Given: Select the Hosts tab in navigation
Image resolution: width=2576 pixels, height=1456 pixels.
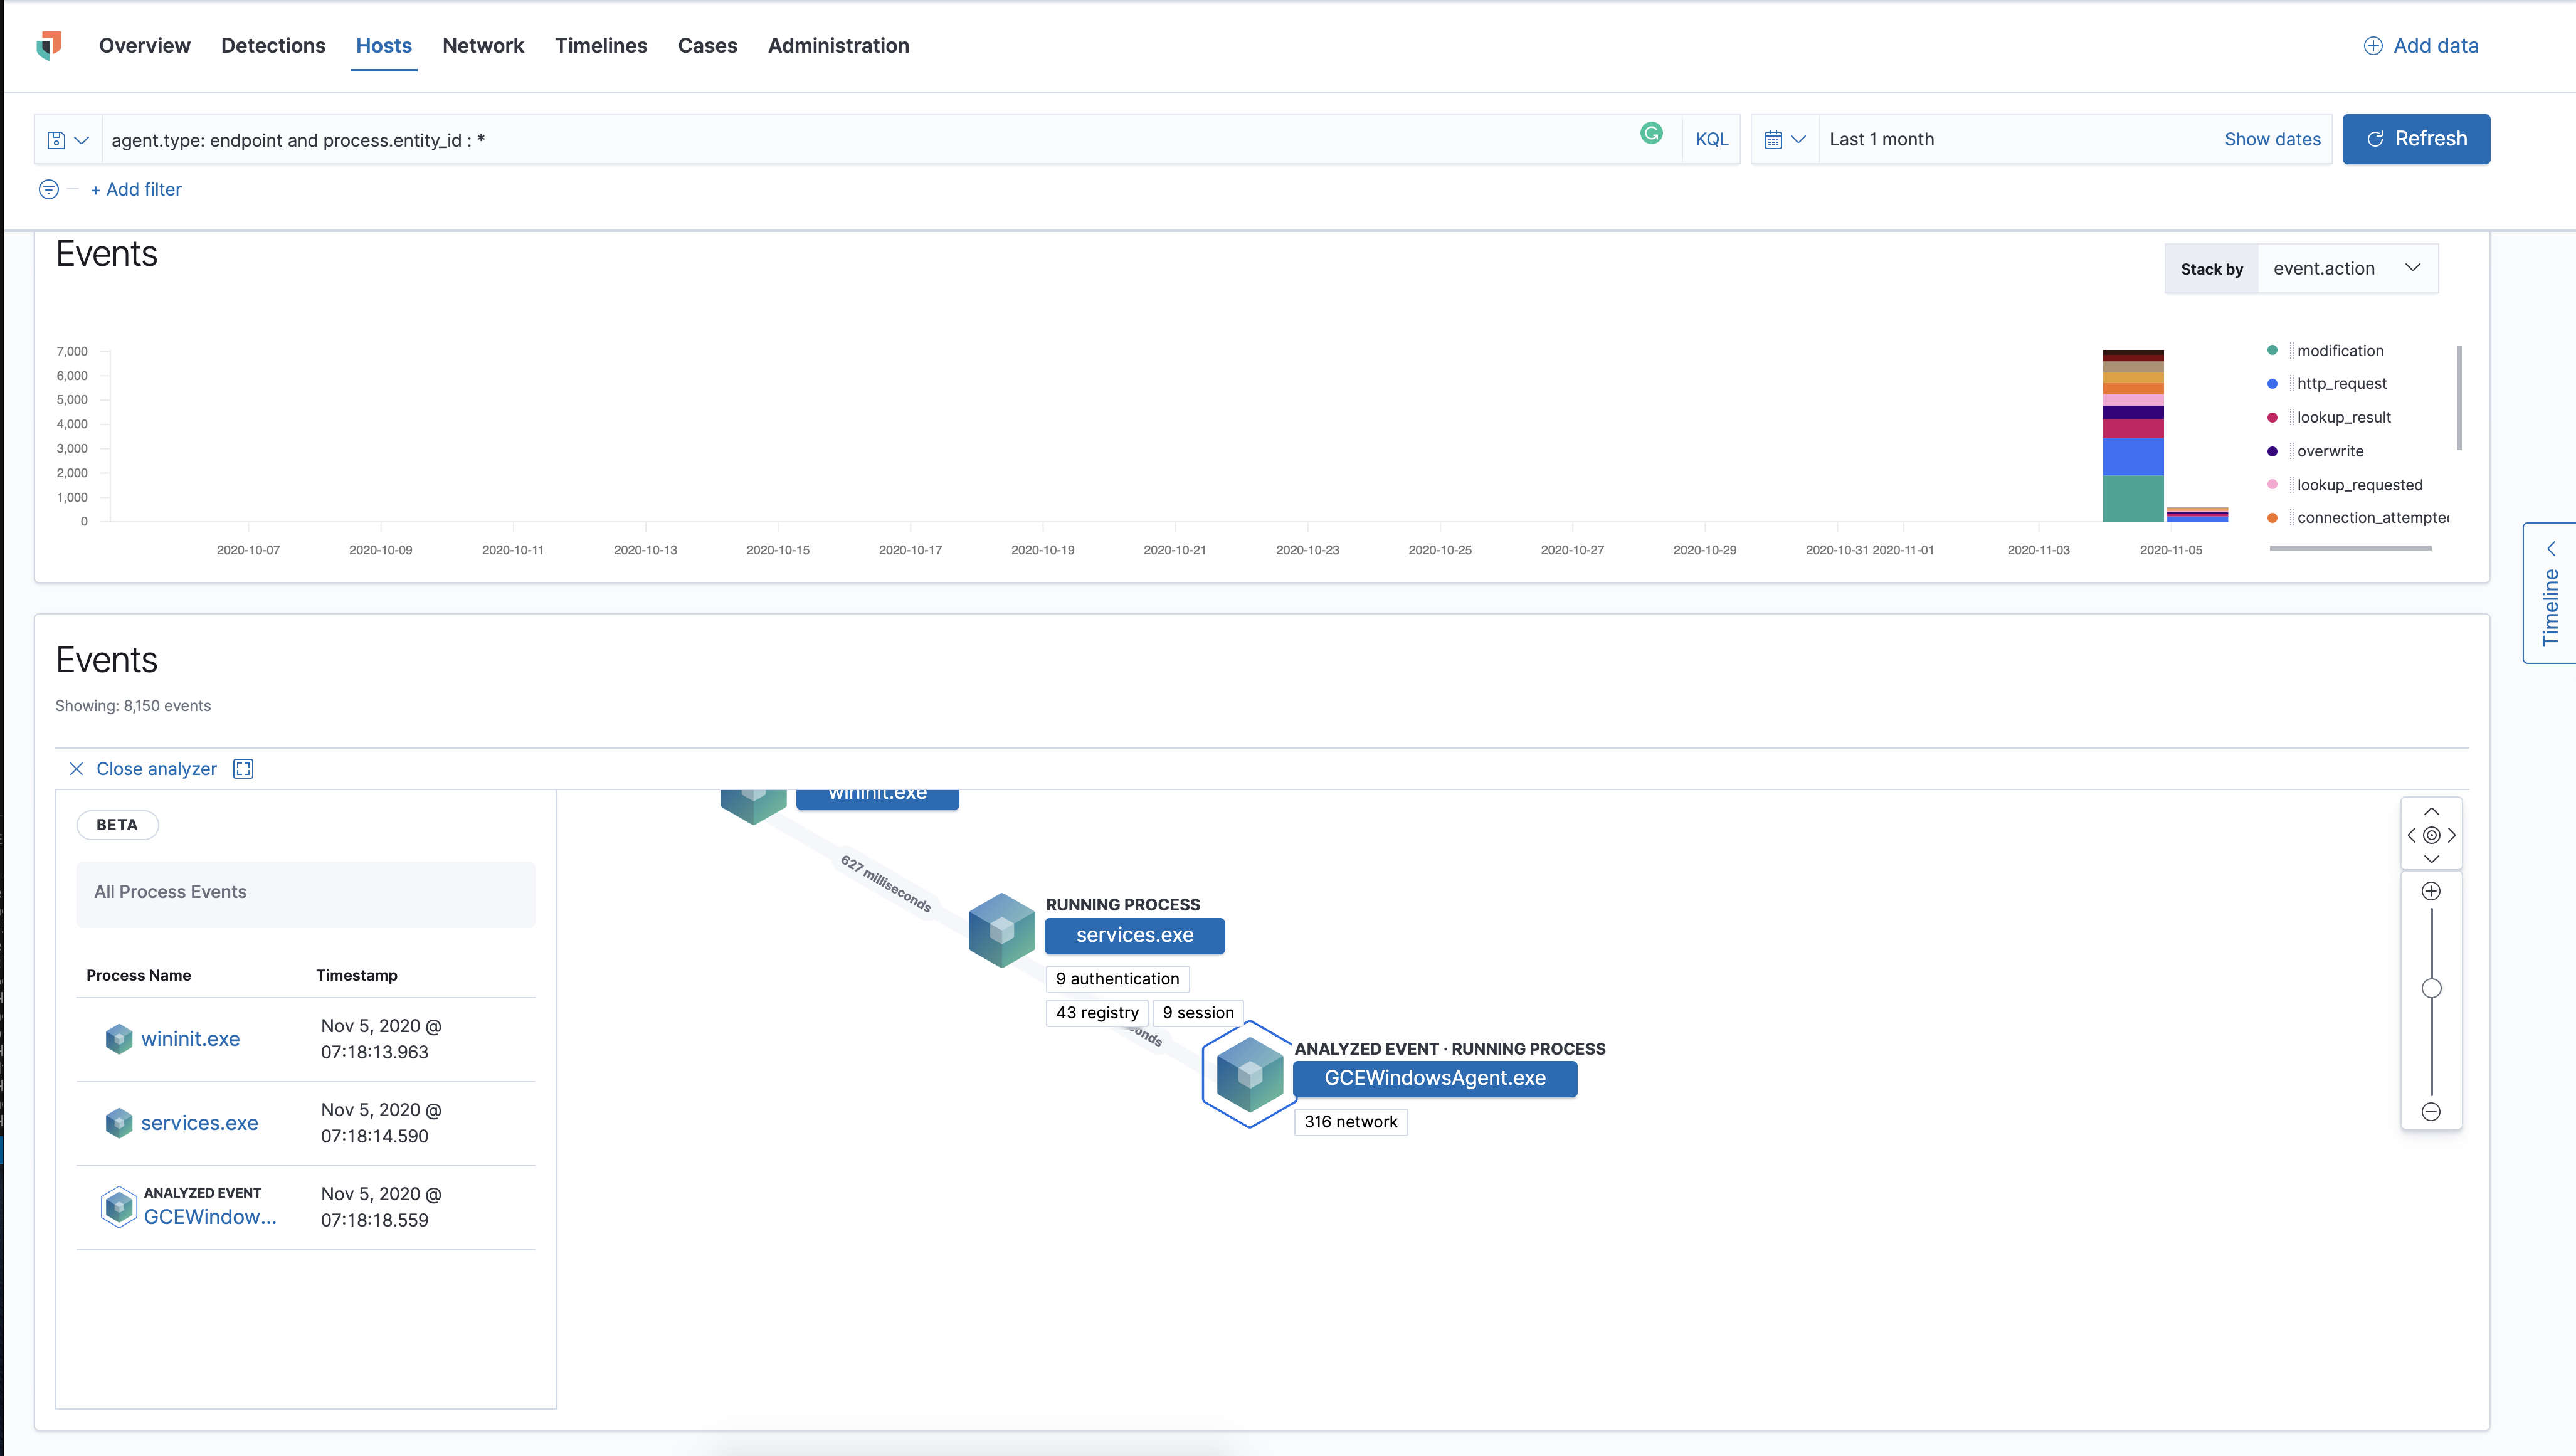Looking at the screenshot, I should 382,45.
